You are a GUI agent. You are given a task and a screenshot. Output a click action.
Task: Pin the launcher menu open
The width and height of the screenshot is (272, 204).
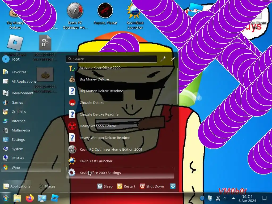pyautogui.click(x=173, y=59)
